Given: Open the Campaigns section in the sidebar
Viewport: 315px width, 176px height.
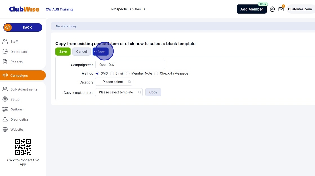Looking at the screenshot, I should (x=19, y=75).
